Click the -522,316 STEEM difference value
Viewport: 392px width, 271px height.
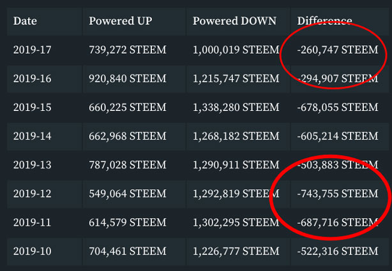[338, 251]
